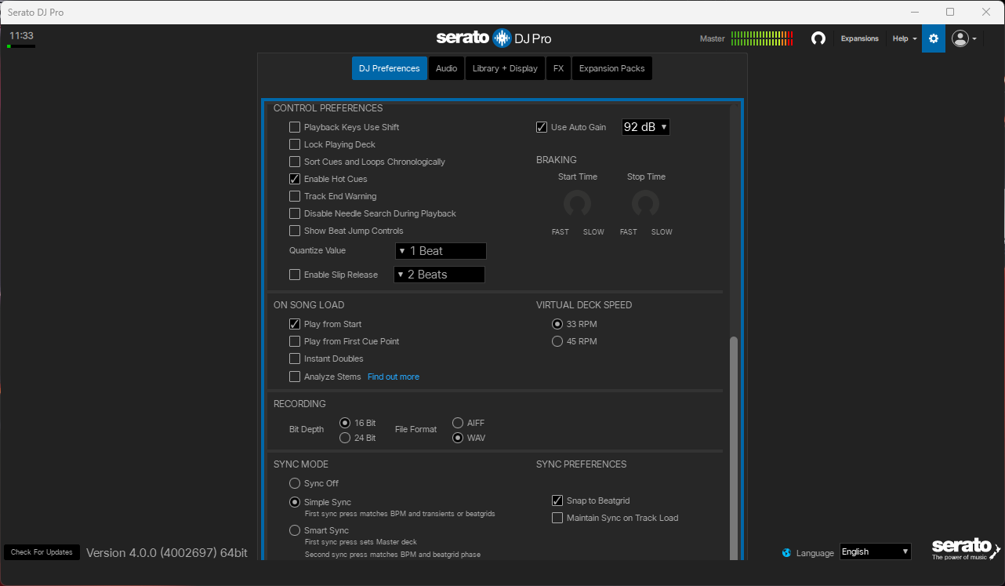
Task: Click the 11:33 clock display
Action: 21,36
